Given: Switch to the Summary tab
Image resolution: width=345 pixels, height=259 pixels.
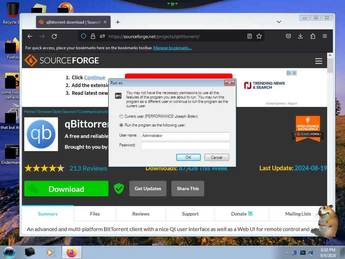Looking at the screenshot, I should point(48,214).
